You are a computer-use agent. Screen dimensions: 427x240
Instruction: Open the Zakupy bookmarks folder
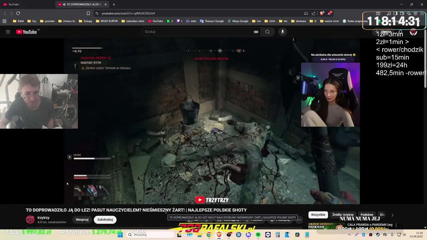pyautogui.click(x=85, y=21)
